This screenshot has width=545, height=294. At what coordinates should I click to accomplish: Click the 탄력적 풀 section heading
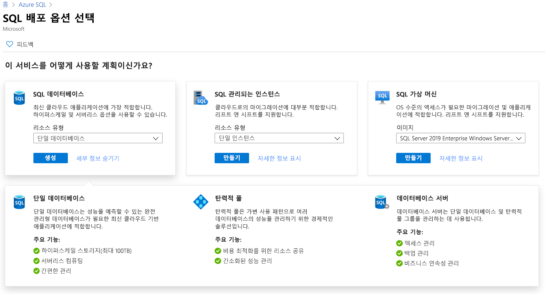228,198
